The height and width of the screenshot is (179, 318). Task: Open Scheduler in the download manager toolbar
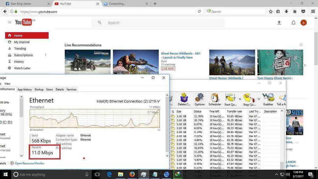(215, 99)
